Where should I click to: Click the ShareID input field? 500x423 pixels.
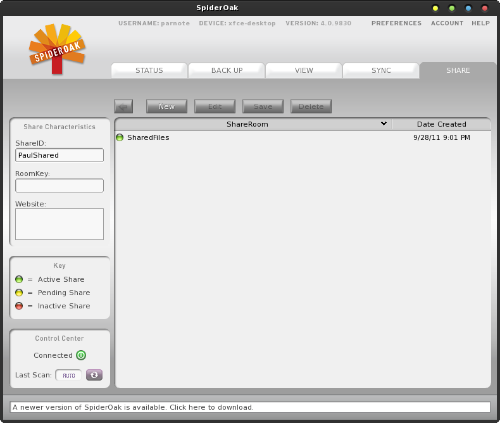point(59,155)
